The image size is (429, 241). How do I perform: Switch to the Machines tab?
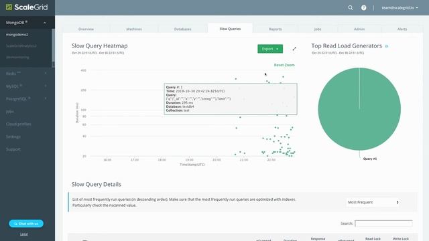(x=134, y=29)
